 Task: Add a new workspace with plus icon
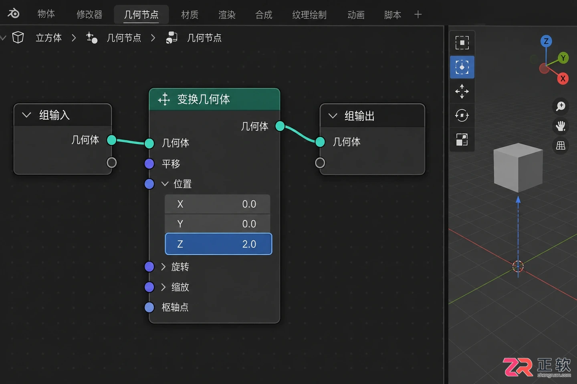(x=418, y=14)
